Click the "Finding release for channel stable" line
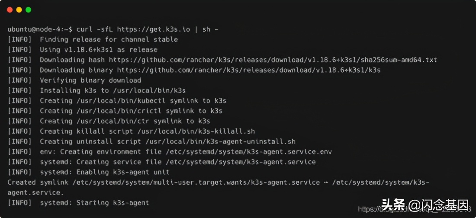The image size is (476, 218). pos(109,39)
